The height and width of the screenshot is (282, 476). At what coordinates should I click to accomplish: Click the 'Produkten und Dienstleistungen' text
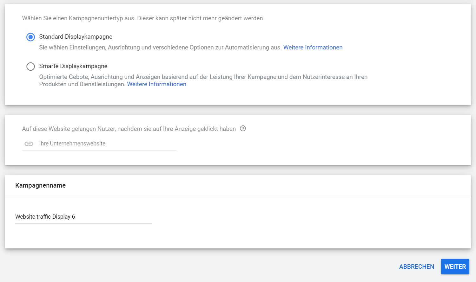pyautogui.click(x=82, y=84)
